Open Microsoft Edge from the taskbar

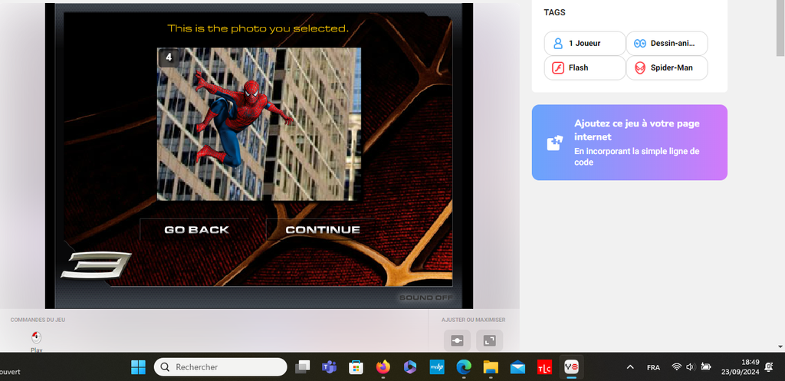click(x=464, y=367)
